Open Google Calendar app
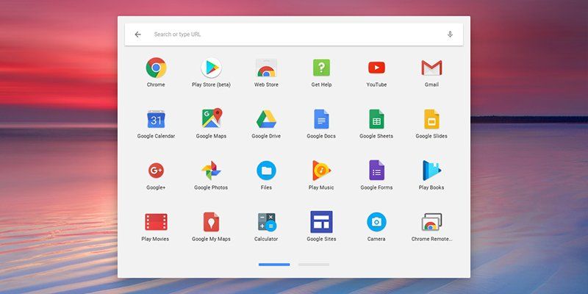Viewport: 588px width, 294px height. [x=156, y=119]
